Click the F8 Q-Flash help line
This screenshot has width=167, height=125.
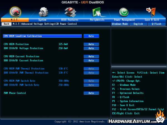pyautogui.click(x=121, y=97)
